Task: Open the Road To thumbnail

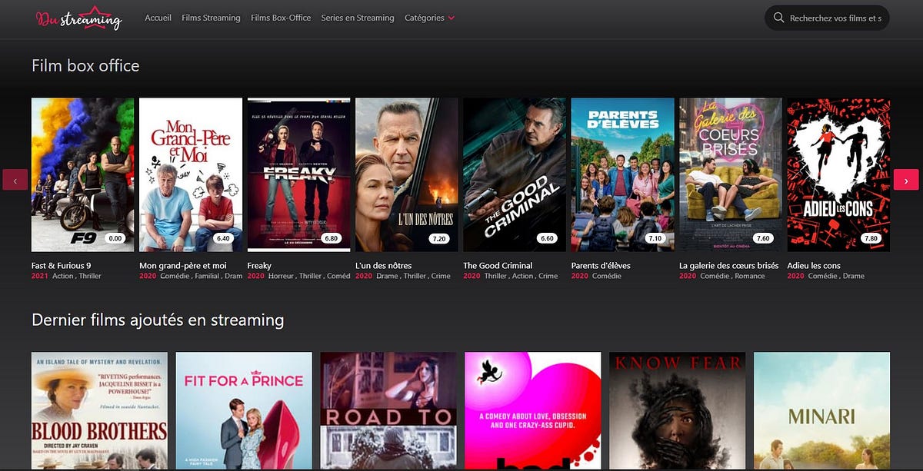Action: click(388, 411)
